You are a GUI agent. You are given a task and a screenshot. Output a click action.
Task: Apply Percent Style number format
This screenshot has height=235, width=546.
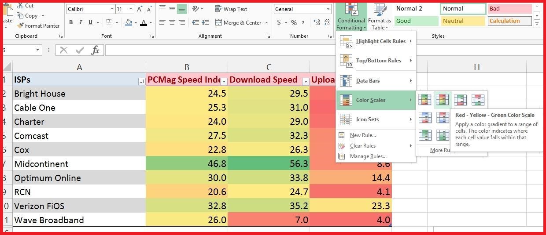(294, 23)
